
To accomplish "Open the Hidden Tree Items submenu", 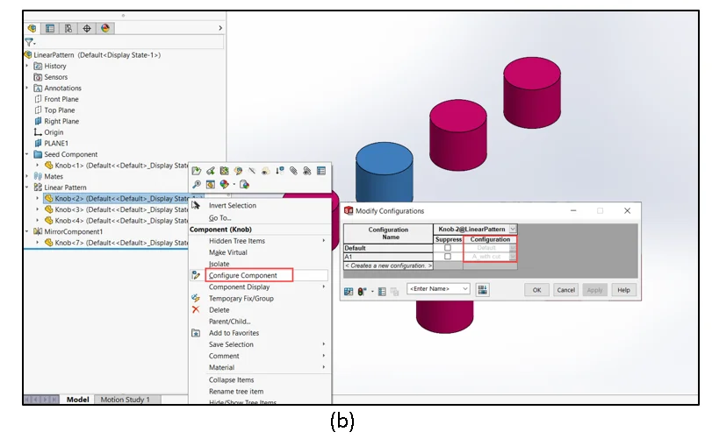I will pyautogui.click(x=237, y=241).
